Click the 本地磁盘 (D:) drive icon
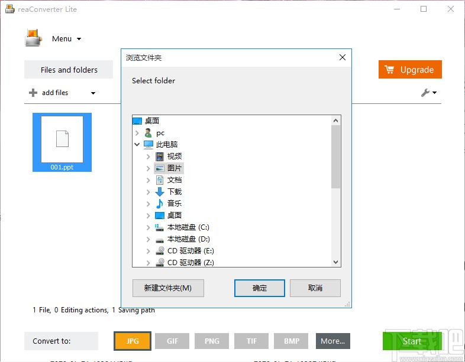Screen dimensions: 465x362 pyautogui.click(x=160, y=240)
